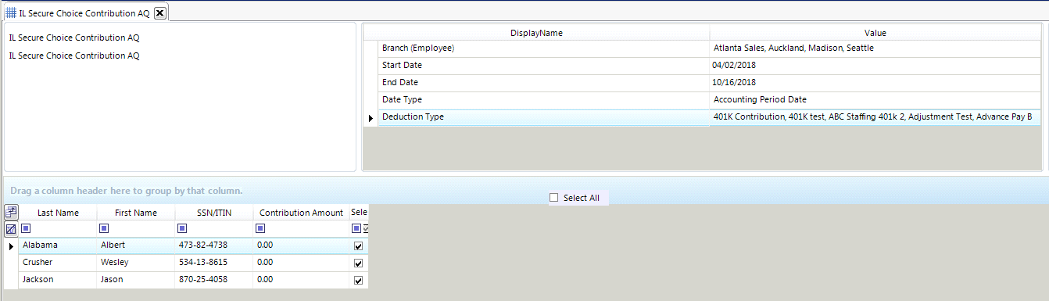Select the Date Type parameter row
This screenshot has height=301, width=1049.
tap(709, 100)
